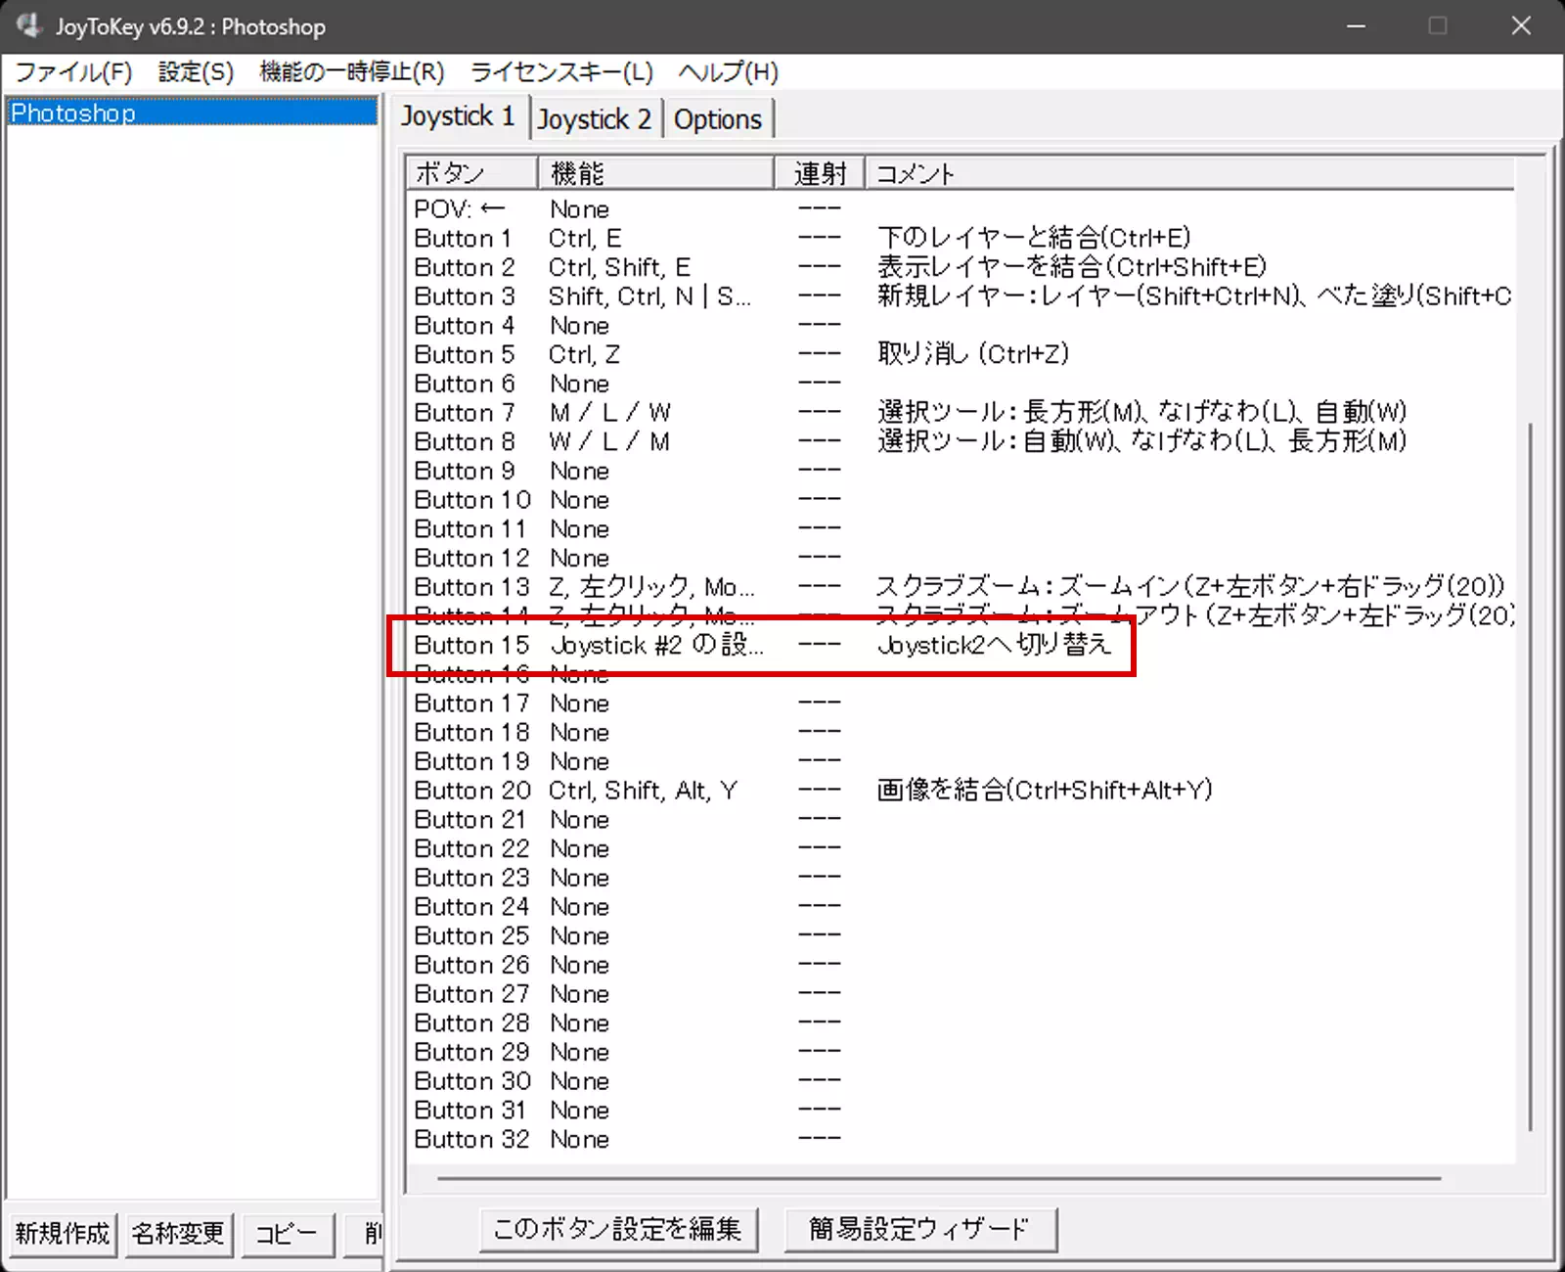Open the 機能の一時停止(R) menu
This screenshot has height=1272, width=1565.
coord(351,72)
